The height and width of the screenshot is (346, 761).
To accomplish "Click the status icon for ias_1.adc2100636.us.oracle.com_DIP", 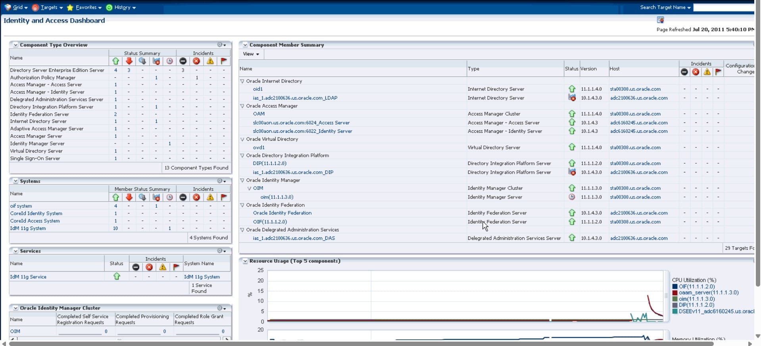I will pos(572,172).
